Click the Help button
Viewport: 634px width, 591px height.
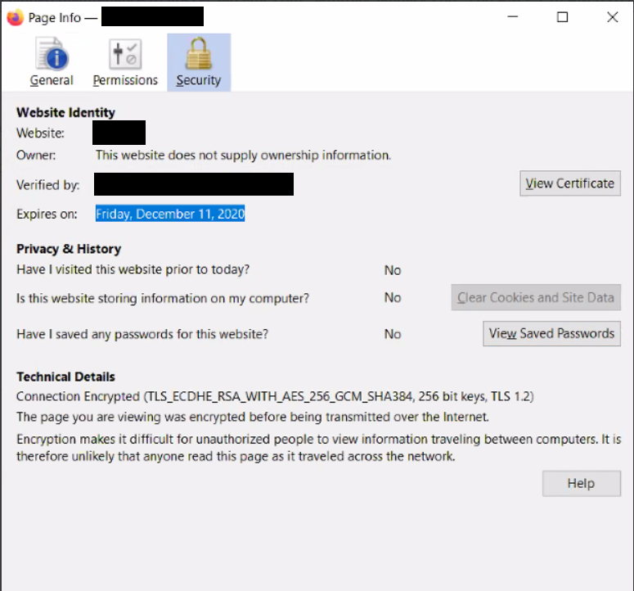(x=582, y=484)
